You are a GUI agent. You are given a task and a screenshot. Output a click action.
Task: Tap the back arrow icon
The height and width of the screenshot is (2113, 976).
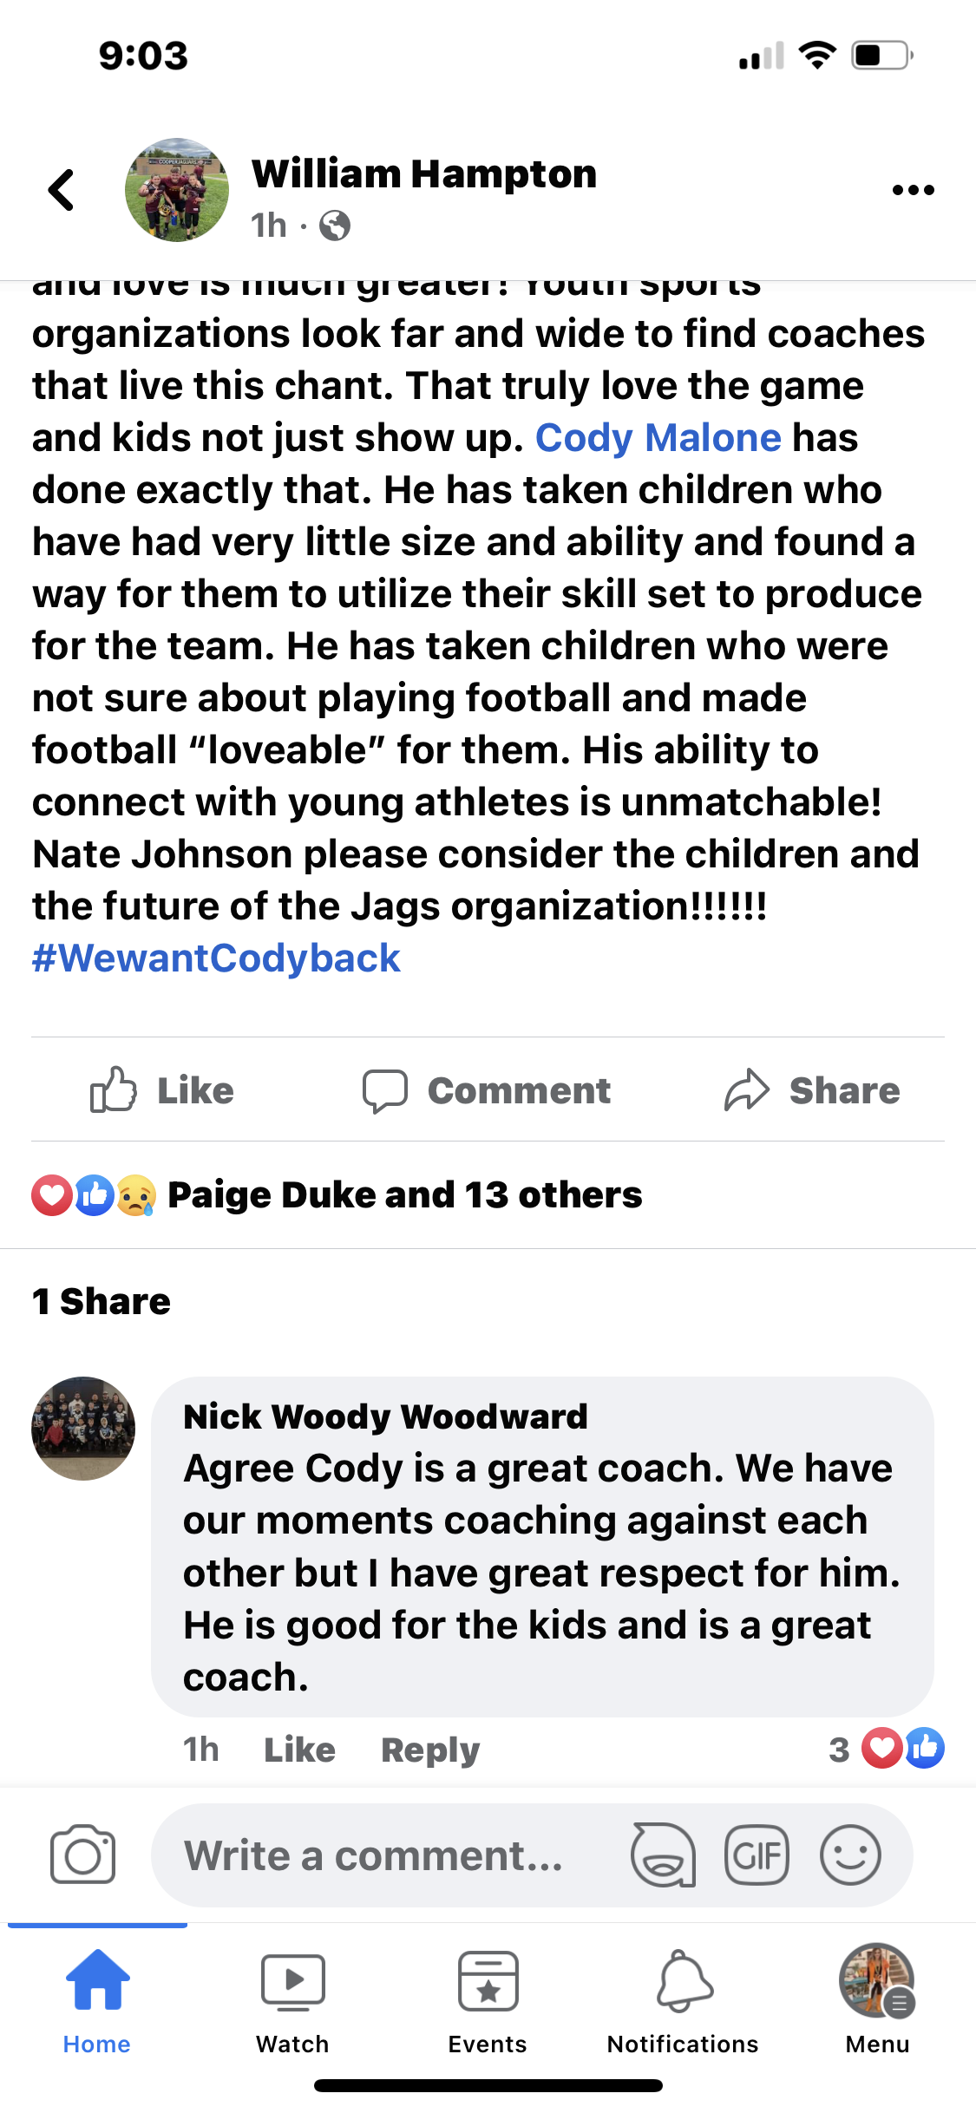click(62, 189)
